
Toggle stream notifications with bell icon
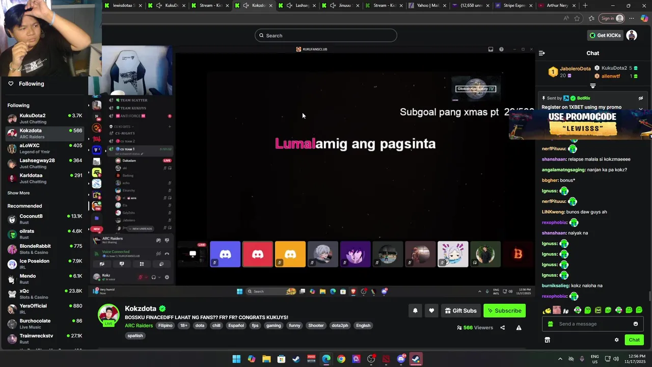415,310
